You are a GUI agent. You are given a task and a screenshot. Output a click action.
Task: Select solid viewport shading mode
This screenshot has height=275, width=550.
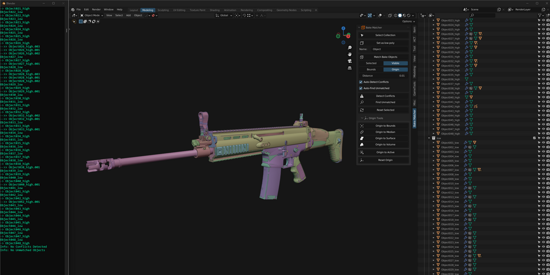click(x=400, y=15)
